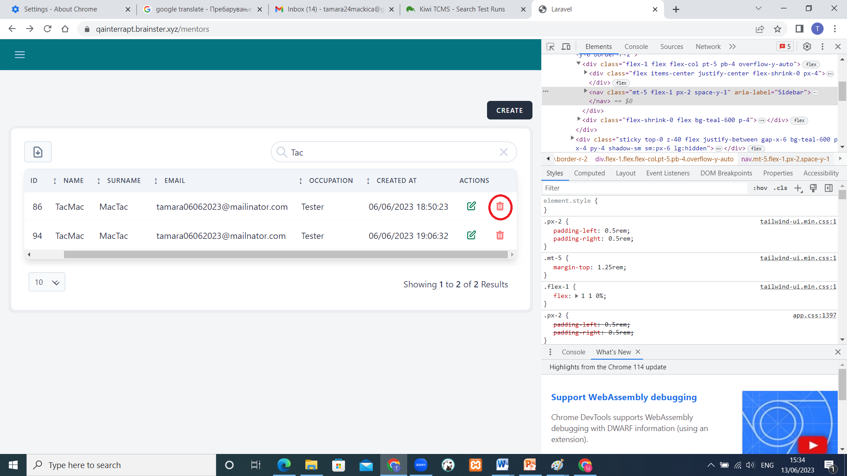Viewport: 847px width, 476px height.
Task: Click the table horizontal scrollbar
Action: pos(285,255)
